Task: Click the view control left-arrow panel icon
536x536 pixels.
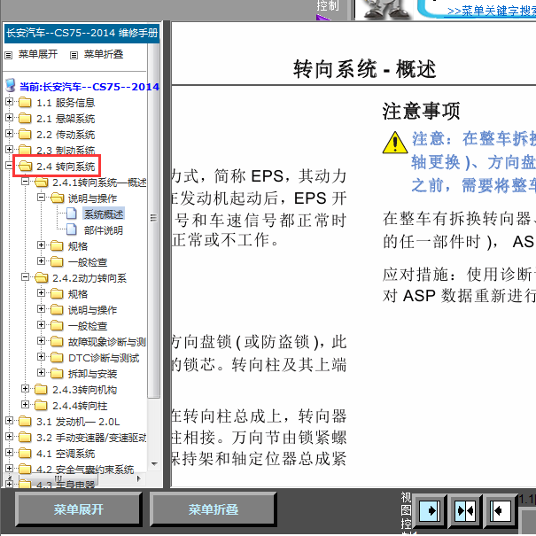Action: coord(500,511)
